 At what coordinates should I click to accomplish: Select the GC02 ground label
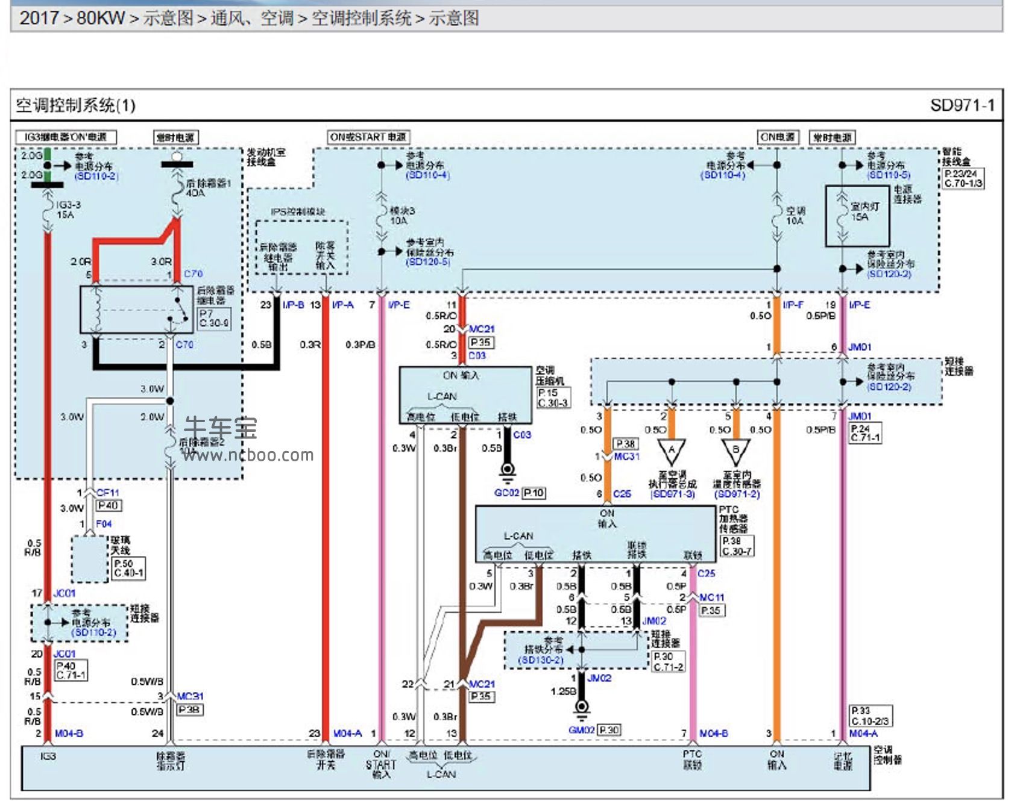[x=506, y=493]
